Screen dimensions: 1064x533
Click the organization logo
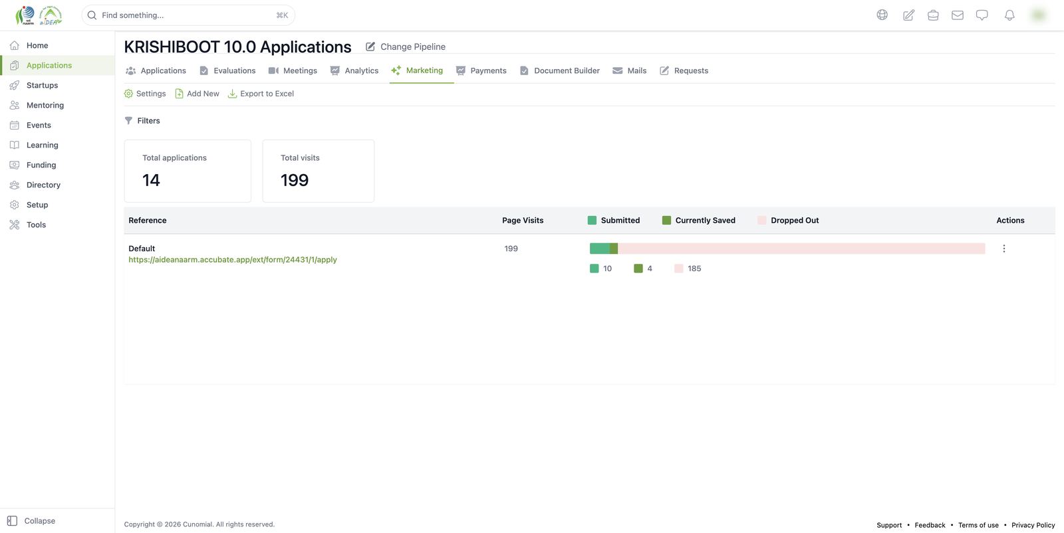(x=39, y=15)
